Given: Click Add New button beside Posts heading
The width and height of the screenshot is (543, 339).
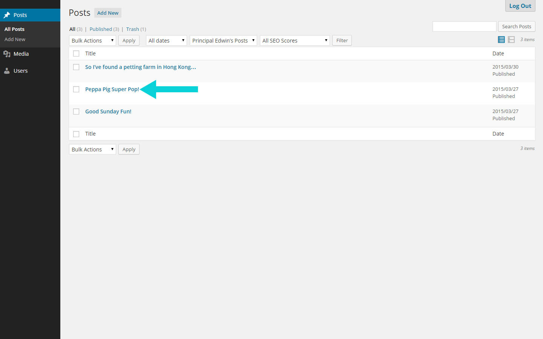Looking at the screenshot, I should tap(108, 13).
